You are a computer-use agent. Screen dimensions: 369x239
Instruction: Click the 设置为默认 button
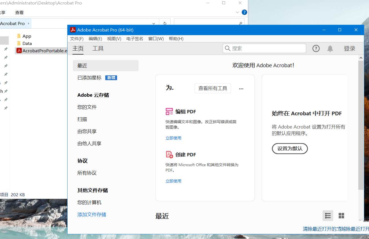(x=290, y=149)
